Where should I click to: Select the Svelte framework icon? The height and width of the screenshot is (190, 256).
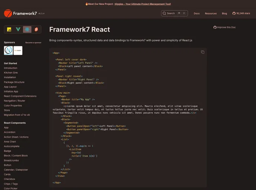[x=36, y=29]
